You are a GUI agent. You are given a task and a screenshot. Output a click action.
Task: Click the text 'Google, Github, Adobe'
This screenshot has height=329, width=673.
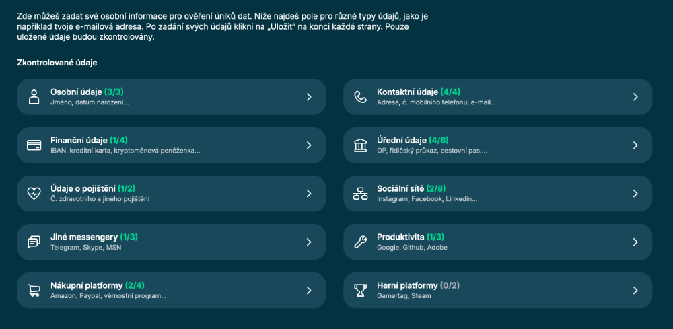412,248
